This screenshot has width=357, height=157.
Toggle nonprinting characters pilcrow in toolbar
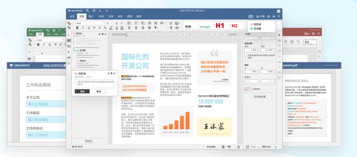point(156,28)
